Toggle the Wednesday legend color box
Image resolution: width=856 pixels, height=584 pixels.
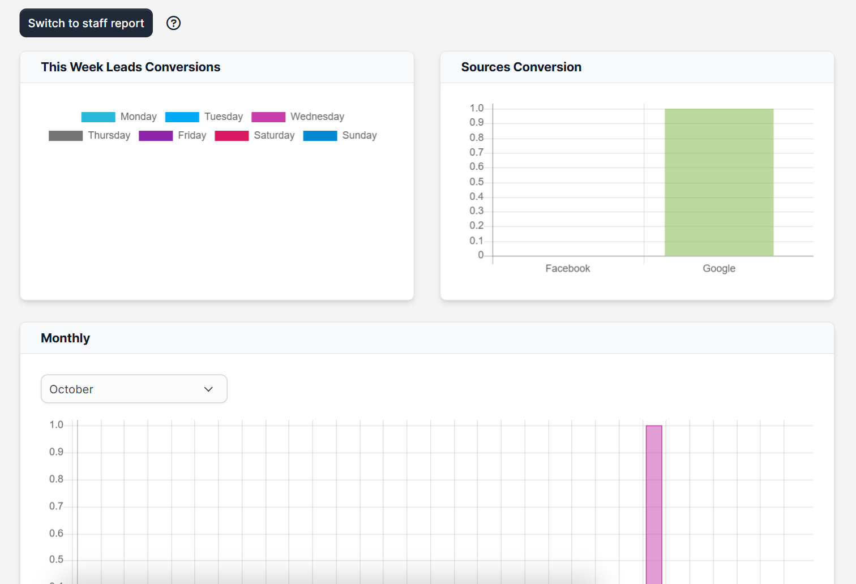[268, 117]
